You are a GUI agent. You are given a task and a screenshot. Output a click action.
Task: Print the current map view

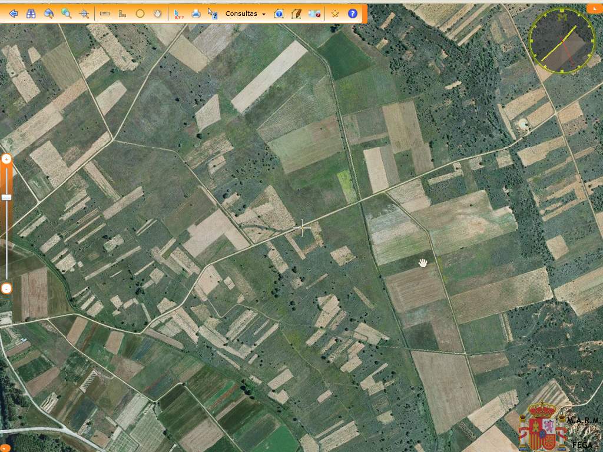pos(196,14)
